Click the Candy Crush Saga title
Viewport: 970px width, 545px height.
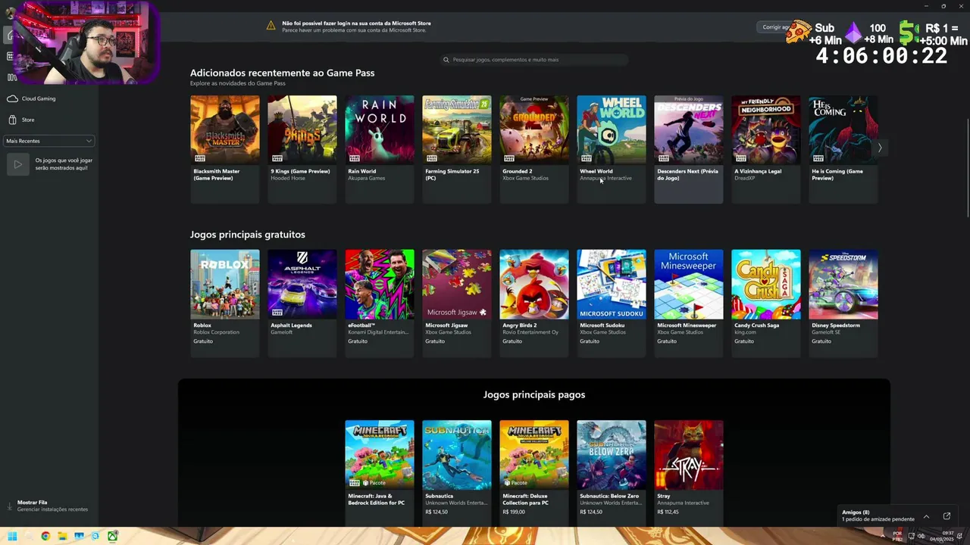pos(756,325)
